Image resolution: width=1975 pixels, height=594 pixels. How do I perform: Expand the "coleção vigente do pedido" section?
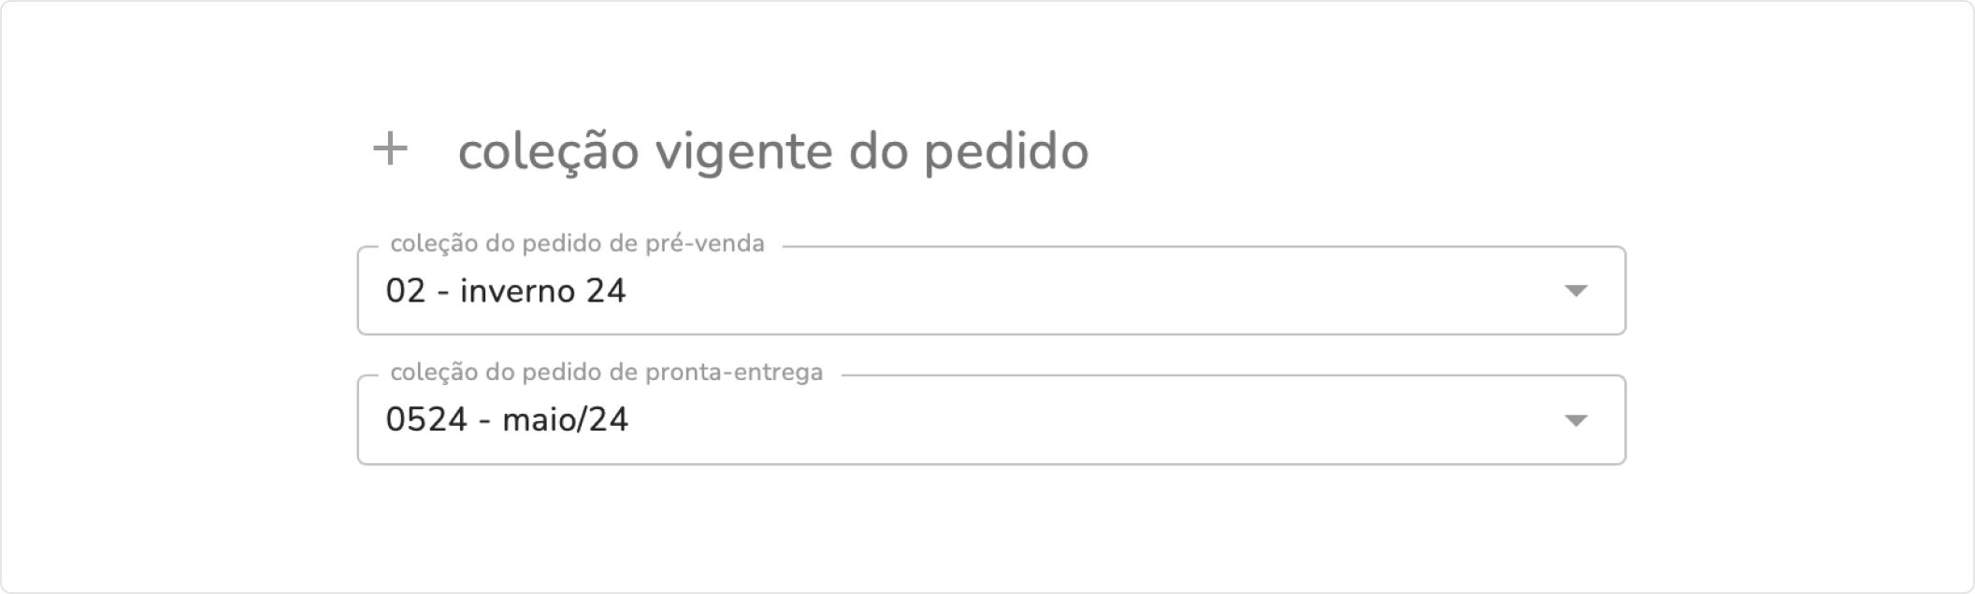click(390, 149)
